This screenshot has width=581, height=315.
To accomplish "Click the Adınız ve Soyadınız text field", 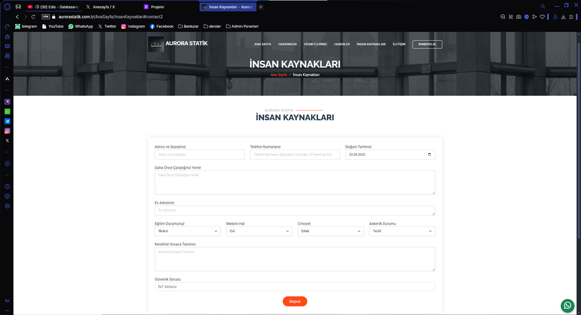I will click(199, 155).
